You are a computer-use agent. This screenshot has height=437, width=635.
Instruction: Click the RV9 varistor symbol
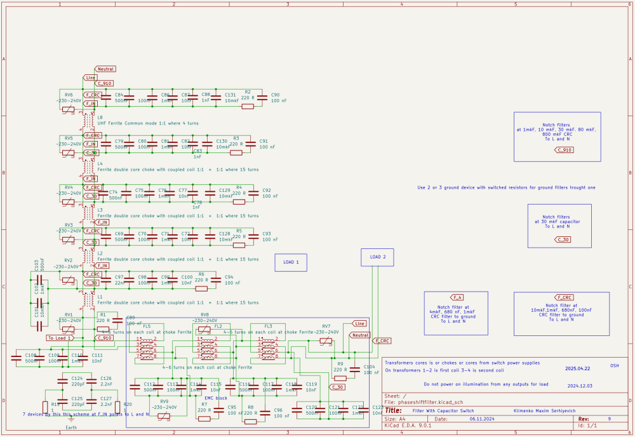point(164,416)
